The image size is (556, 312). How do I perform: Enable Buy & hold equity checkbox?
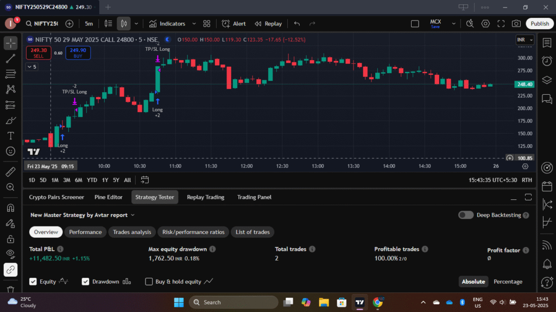149,282
